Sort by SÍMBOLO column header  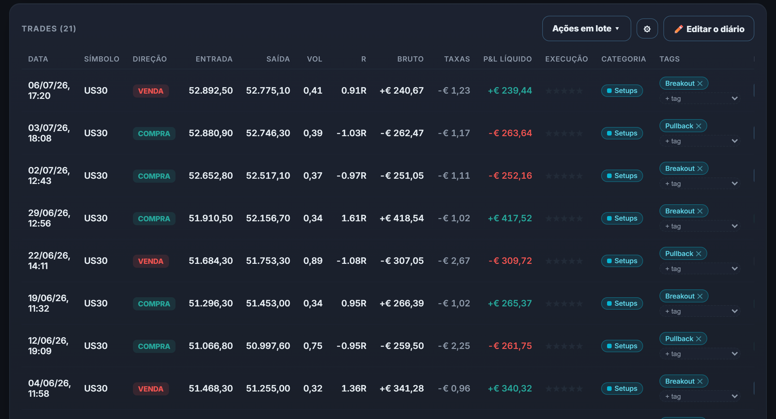[x=101, y=59]
